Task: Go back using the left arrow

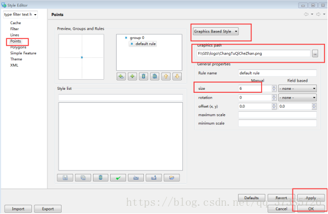Action: (306, 14)
